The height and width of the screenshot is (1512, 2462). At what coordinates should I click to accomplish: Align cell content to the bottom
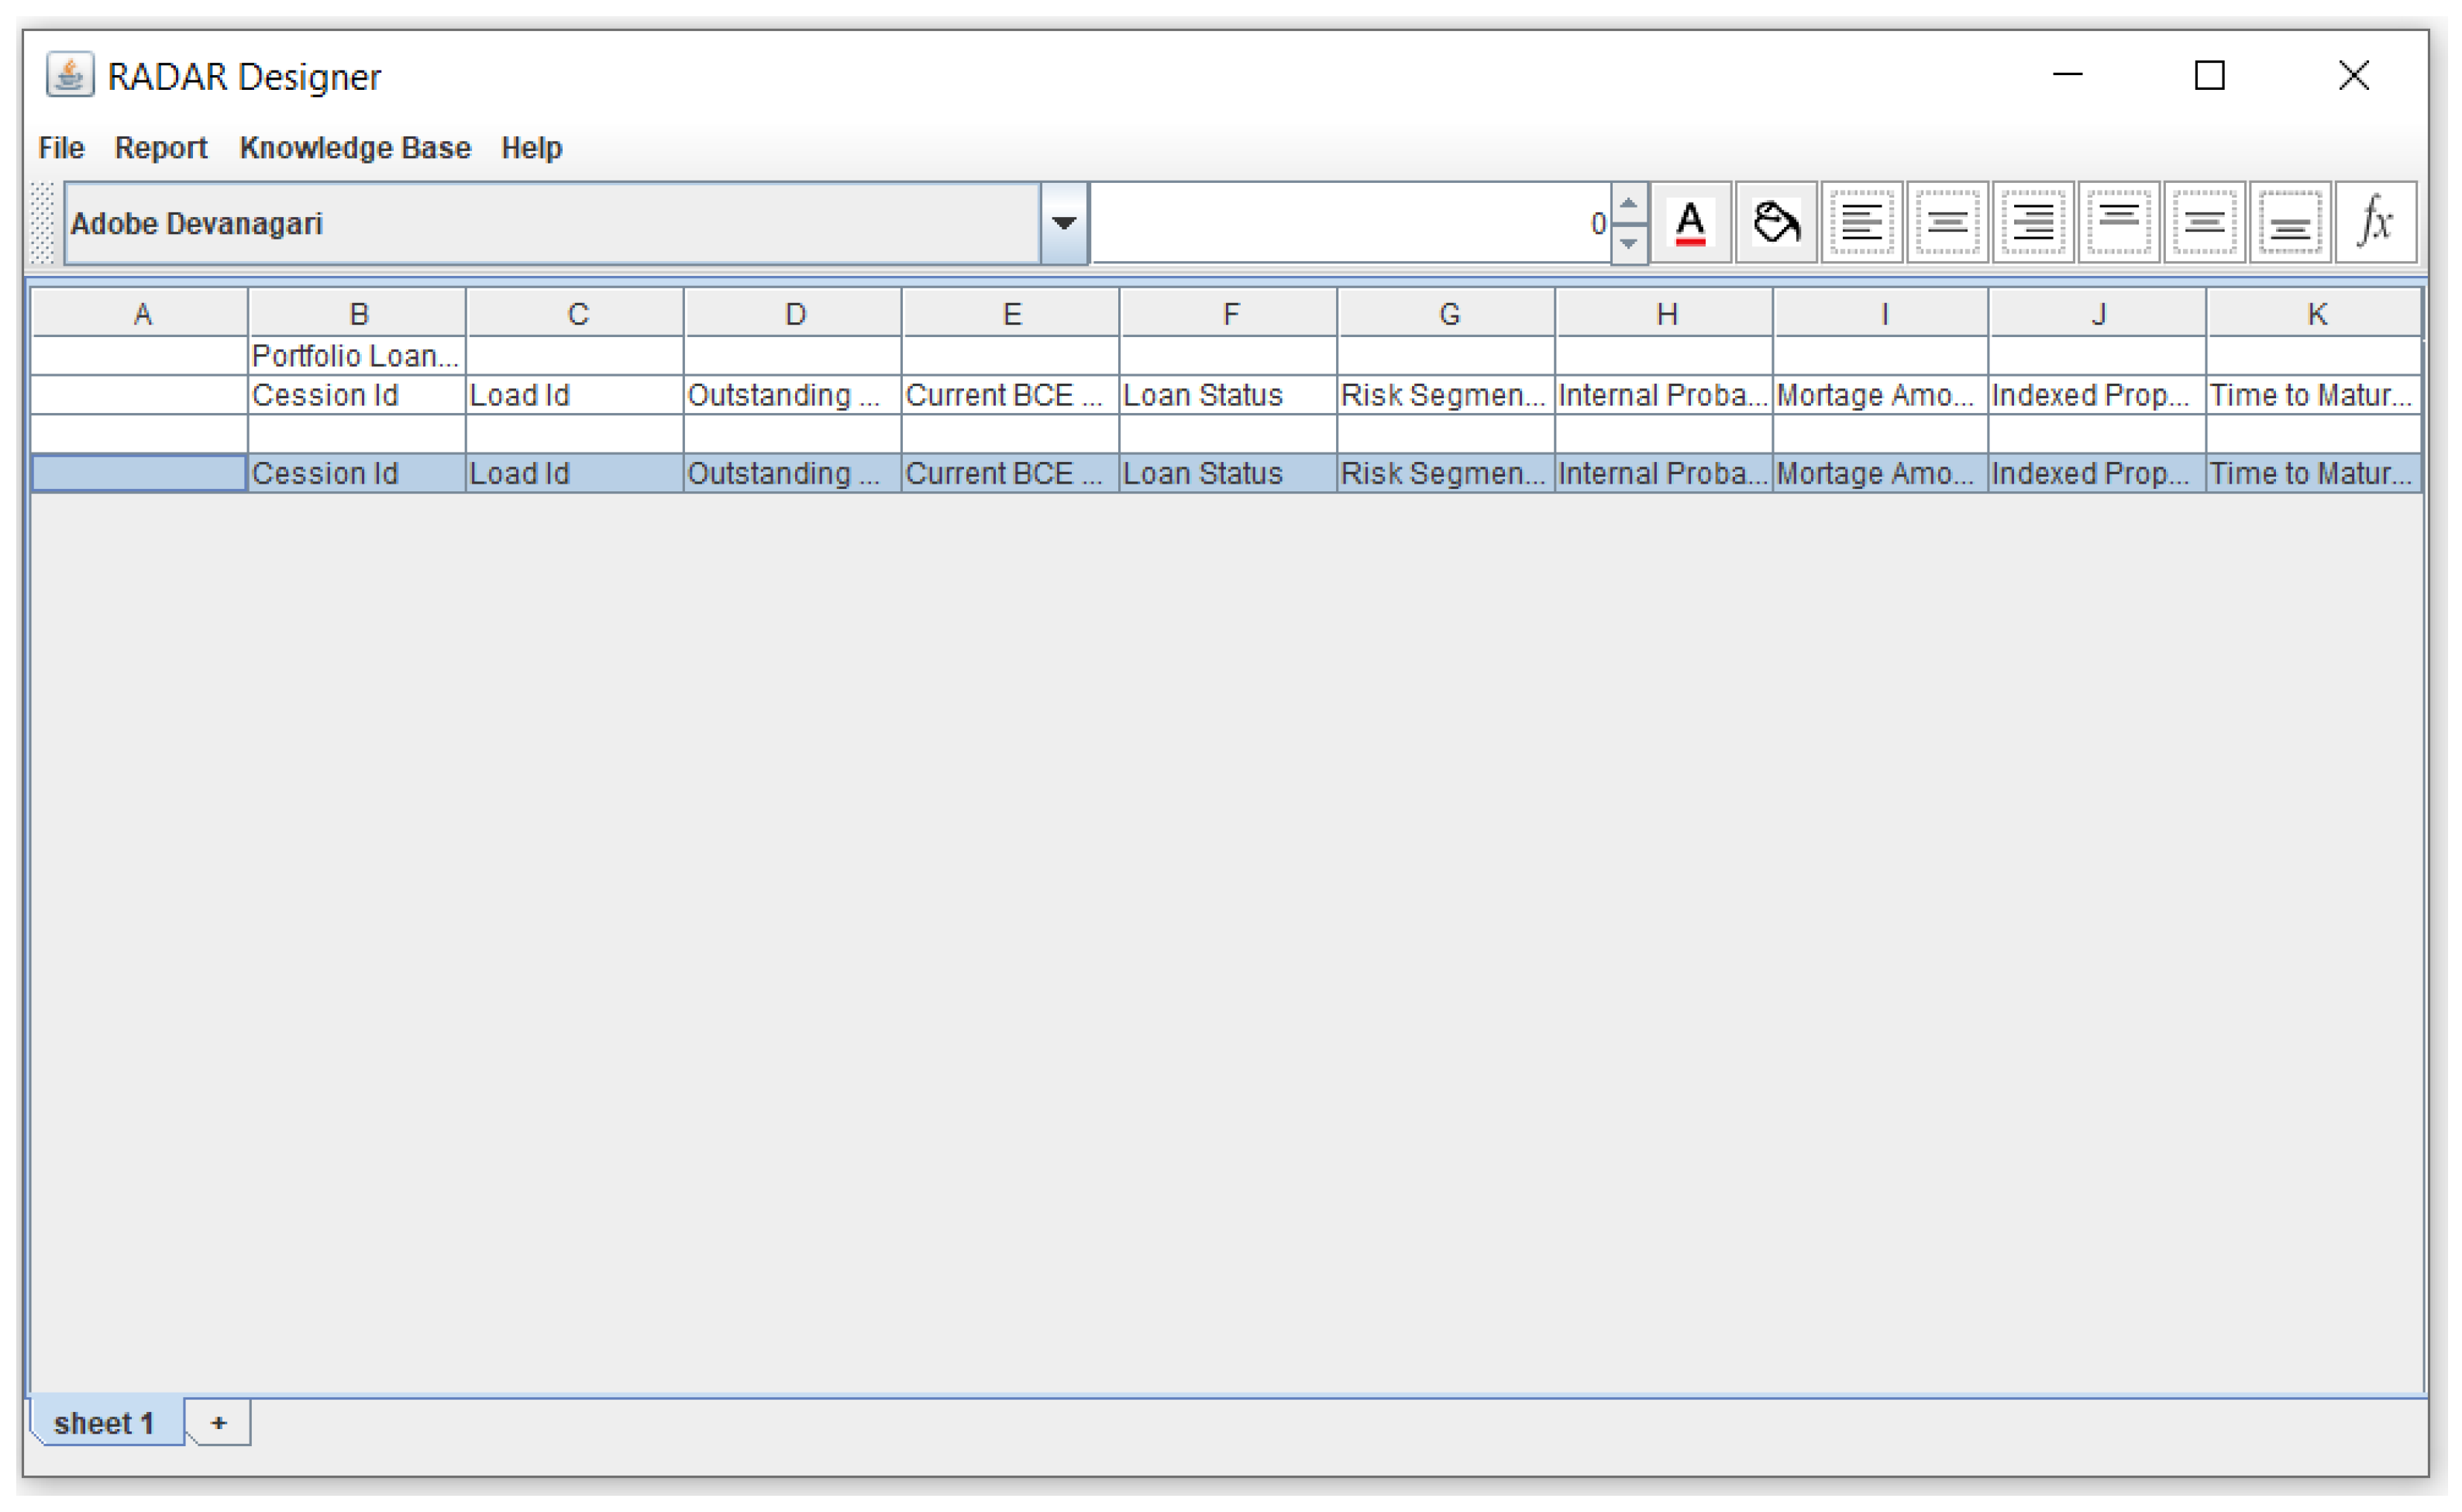pyautogui.click(x=2290, y=223)
